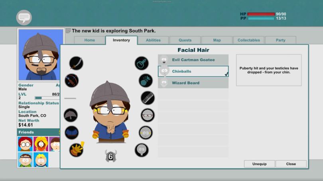Select the yellow gloves equipment slot
This screenshot has width=323, height=181.
tap(76, 150)
